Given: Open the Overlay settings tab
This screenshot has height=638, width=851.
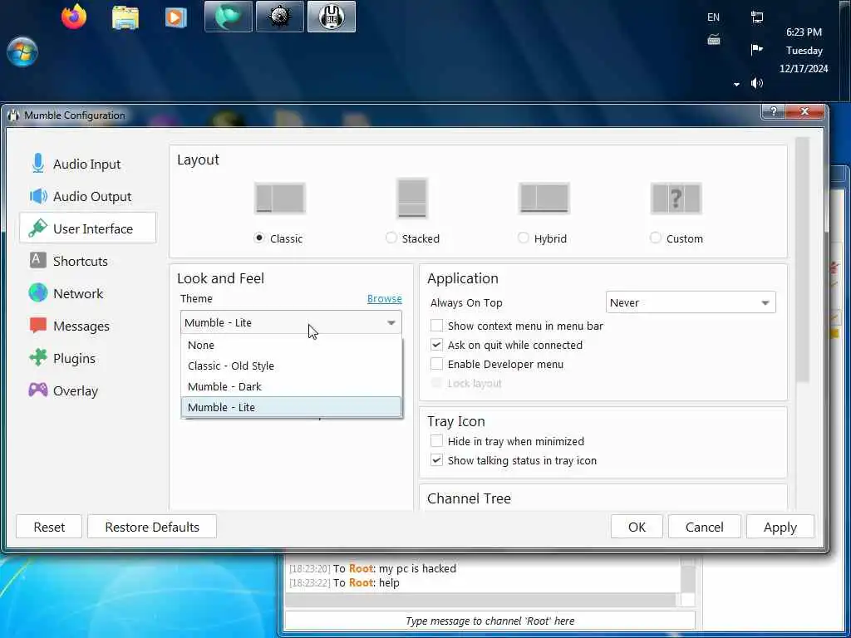Looking at the screenshot, I should point(87,390).
